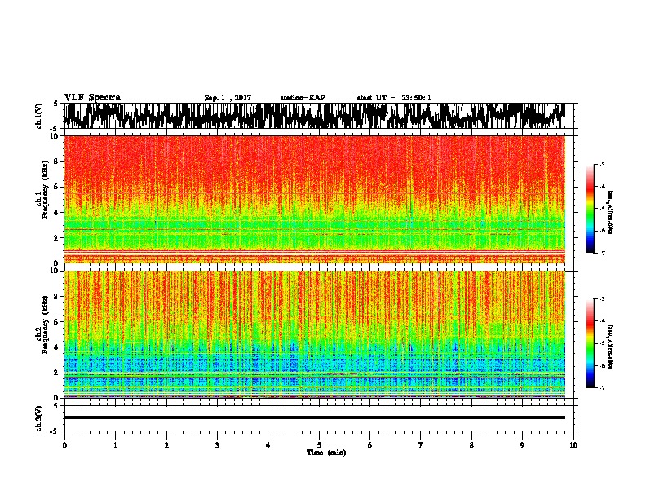The image size is (646, 499).
Task: Click the time axis tick label "4"
Action: (268, 445)
